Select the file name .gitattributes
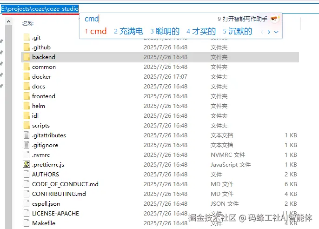Viewport: 319px width, 229px height. click(x=49, y=135)
